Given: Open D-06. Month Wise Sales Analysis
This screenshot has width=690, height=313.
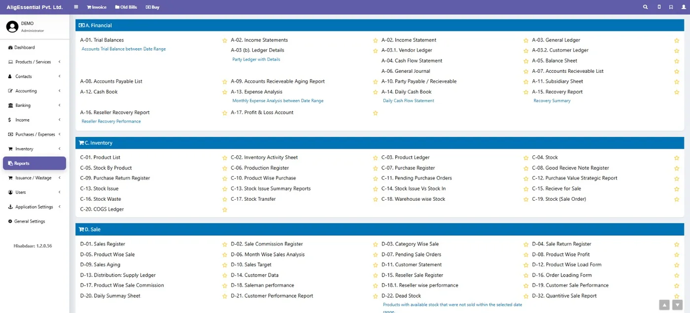Looking at the screenshot, I should coord(268,255).
